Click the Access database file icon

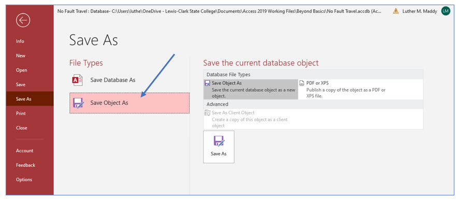(x=78, y=80)
